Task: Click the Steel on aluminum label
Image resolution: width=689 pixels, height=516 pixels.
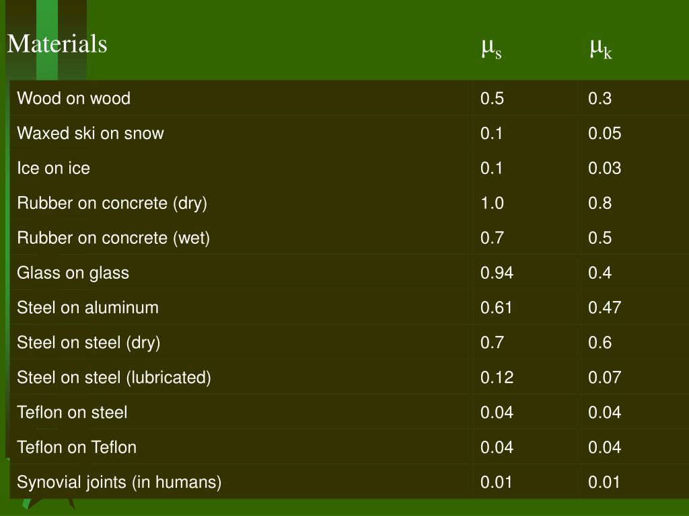Action: 88,308
